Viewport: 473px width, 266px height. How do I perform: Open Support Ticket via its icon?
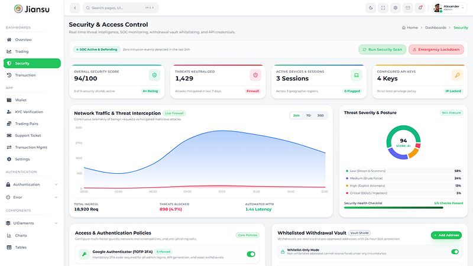(x=9, y=135)
